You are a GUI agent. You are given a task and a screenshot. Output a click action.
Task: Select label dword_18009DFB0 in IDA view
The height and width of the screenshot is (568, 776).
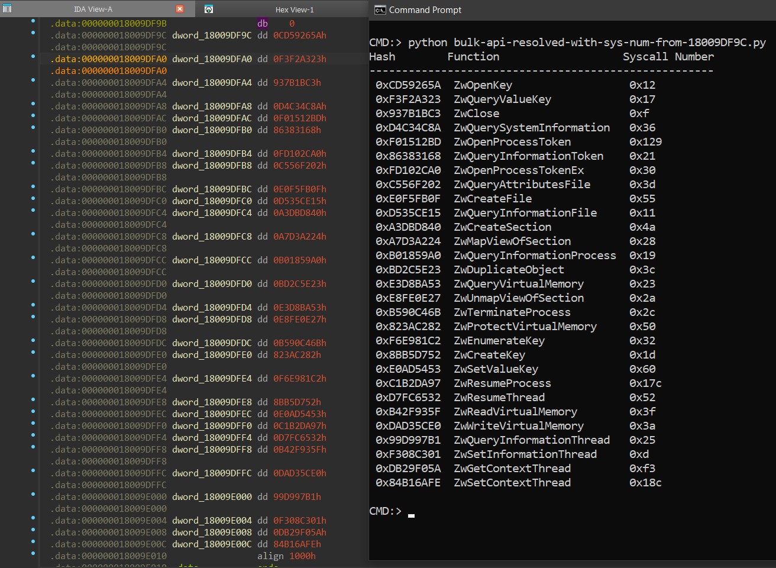coord(212,130)
